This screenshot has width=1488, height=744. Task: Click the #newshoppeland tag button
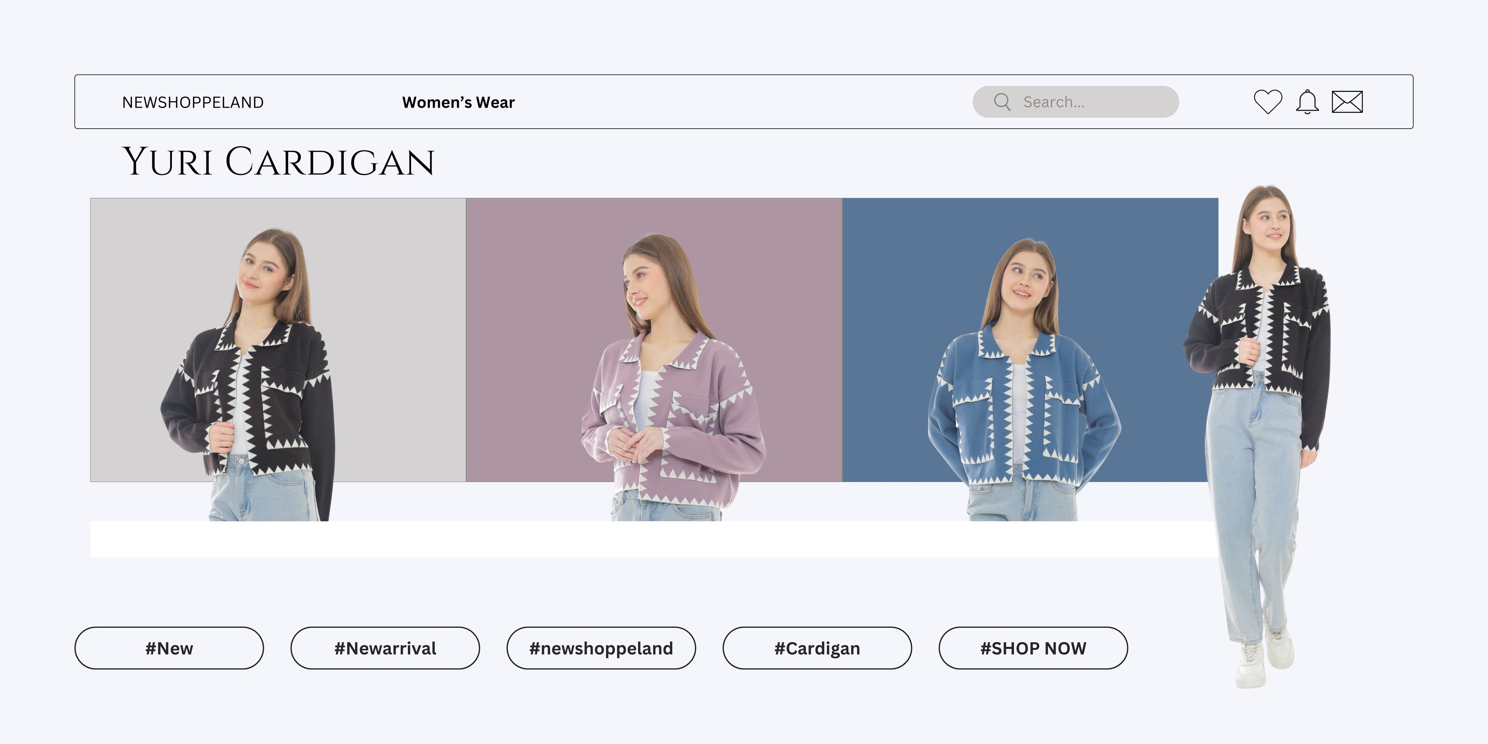click(601, 648)
